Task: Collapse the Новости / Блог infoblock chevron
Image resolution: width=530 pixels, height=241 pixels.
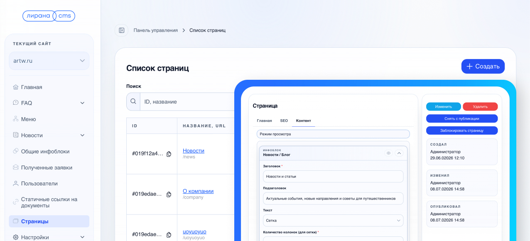Action: (x=399, y=153)
